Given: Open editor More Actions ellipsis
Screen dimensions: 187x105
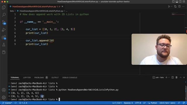Looking at the screenshot, I should point(183,6).
